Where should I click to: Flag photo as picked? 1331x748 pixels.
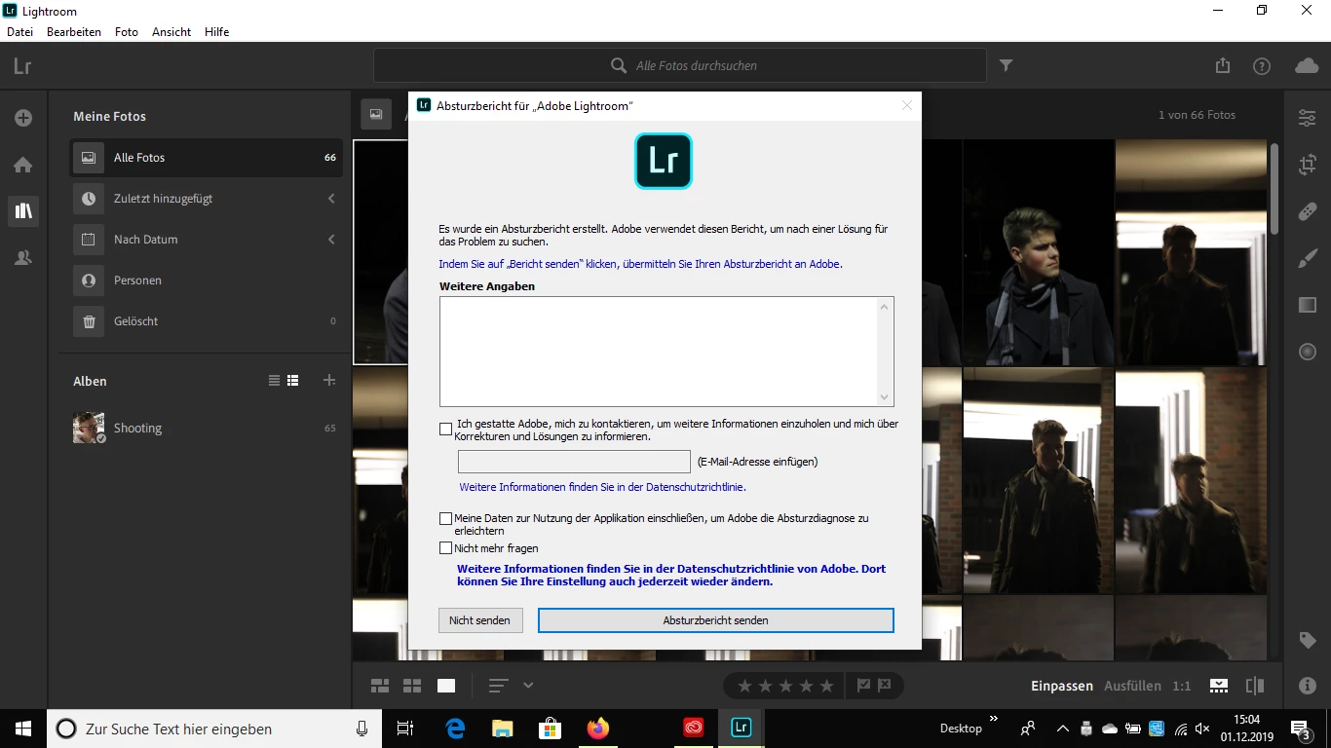pos(863,686)
